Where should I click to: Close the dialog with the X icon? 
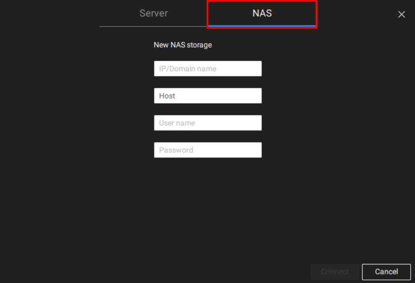tap(402, 14)
